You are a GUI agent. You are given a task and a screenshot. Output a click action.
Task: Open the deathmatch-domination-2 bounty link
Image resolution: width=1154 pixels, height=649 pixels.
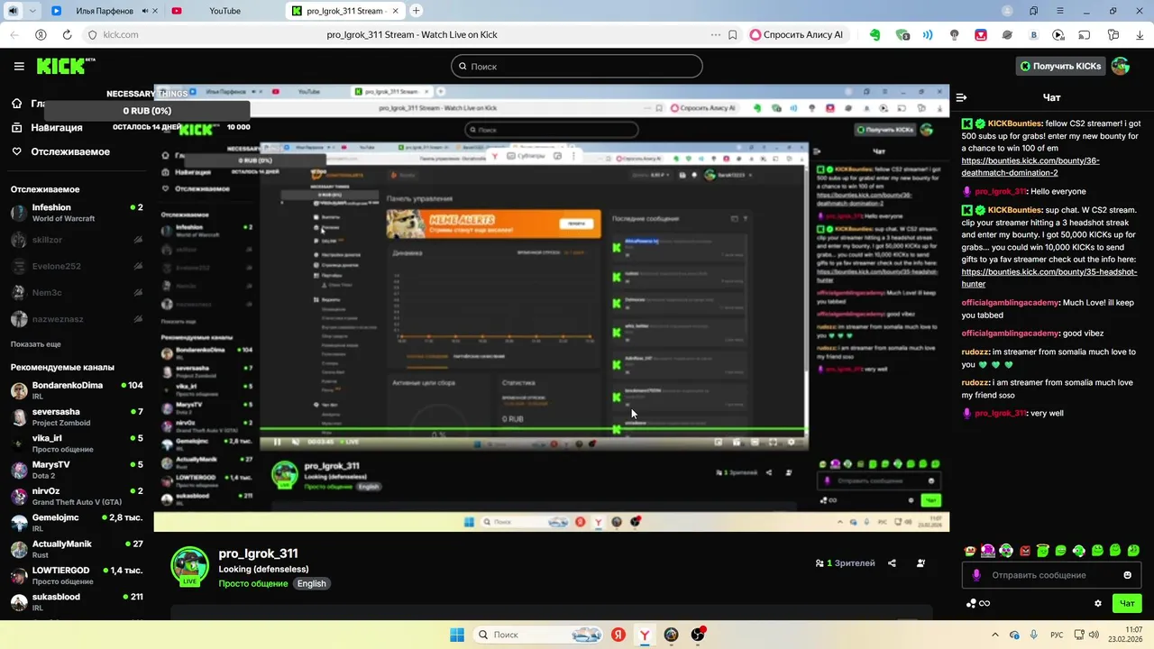pyautogui.click(x=1030, y=167)
